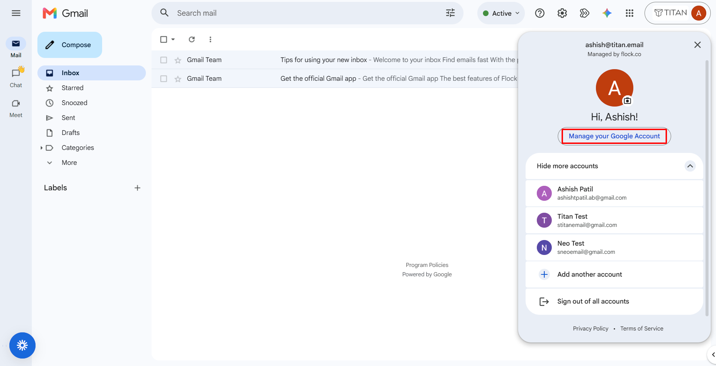Show search options filter icon

click(450, 13)
